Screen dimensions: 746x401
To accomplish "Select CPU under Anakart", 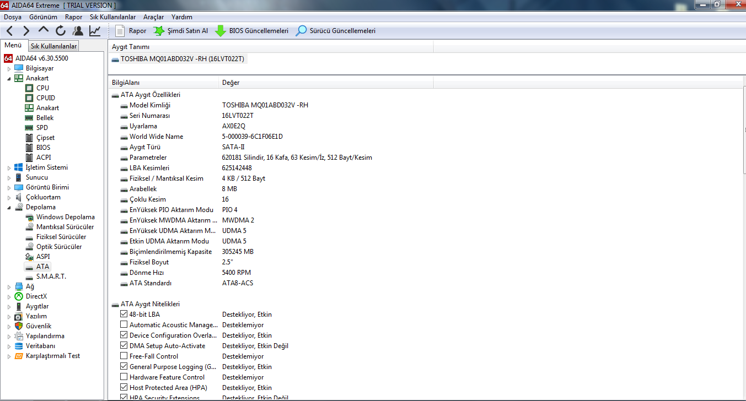I will [x=42, y=88].
